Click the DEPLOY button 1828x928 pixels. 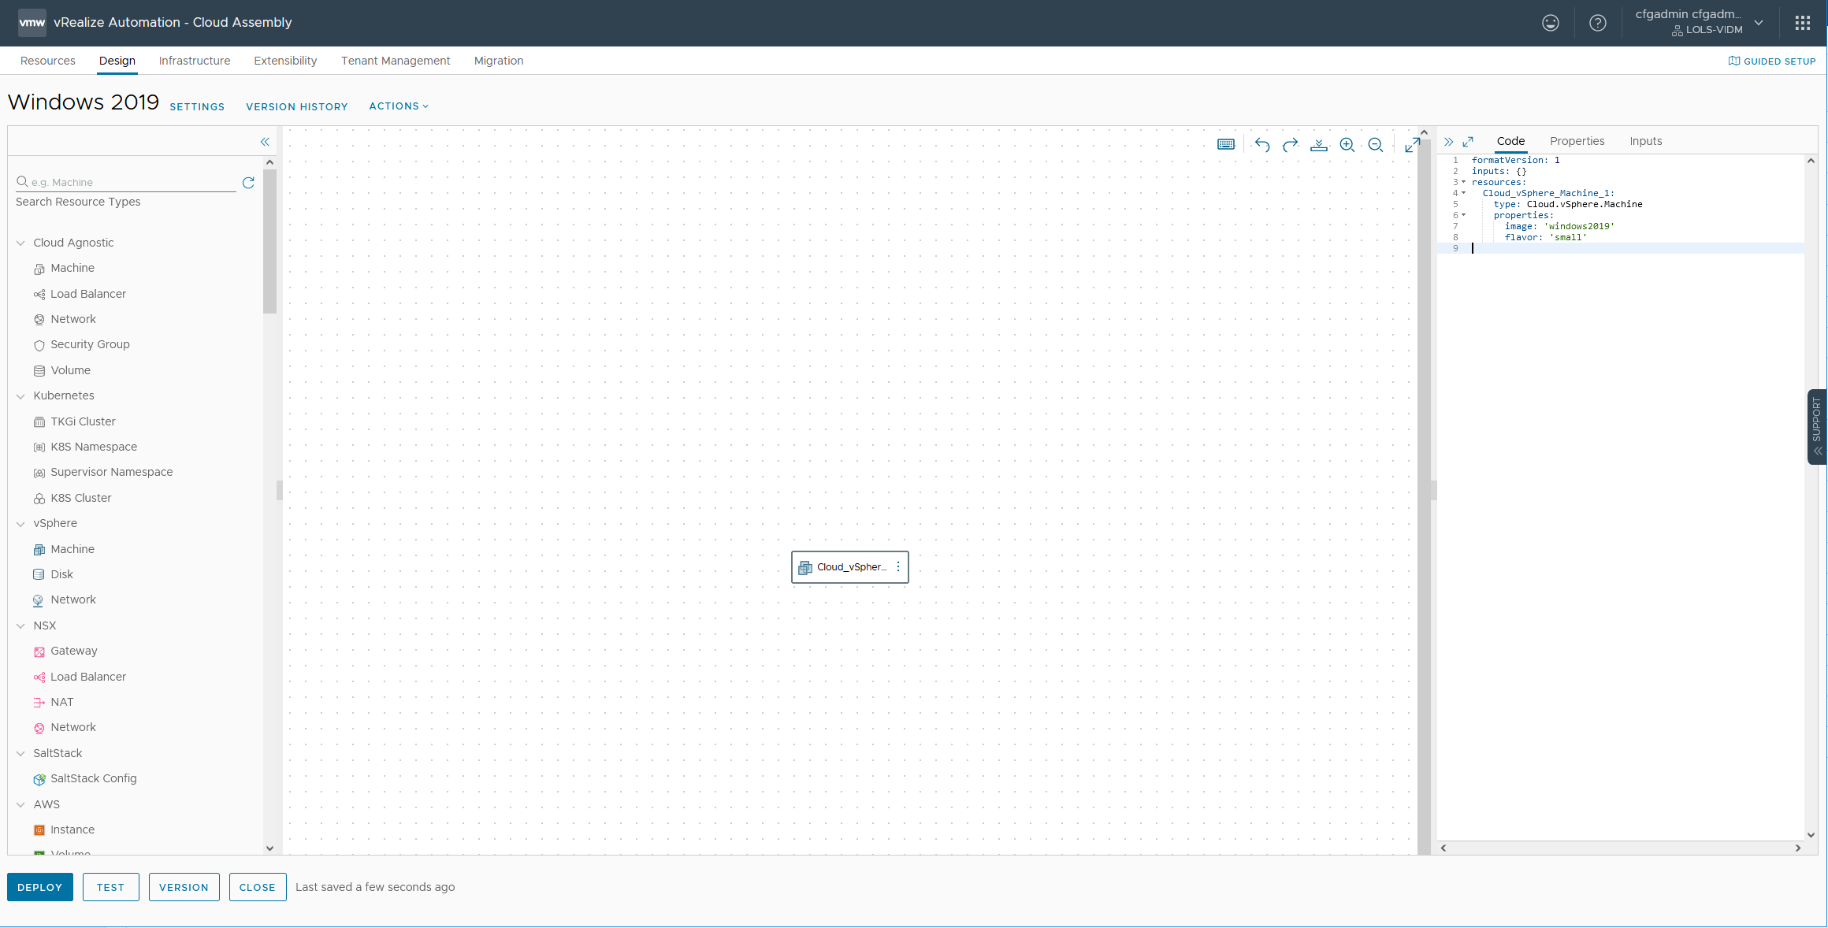pos(40,887)
